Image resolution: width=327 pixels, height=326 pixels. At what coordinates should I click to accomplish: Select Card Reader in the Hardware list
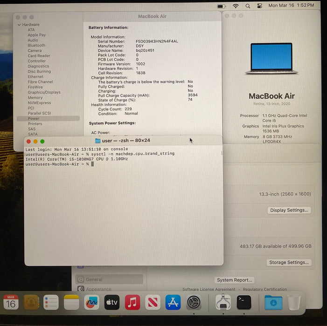point(39,56)
